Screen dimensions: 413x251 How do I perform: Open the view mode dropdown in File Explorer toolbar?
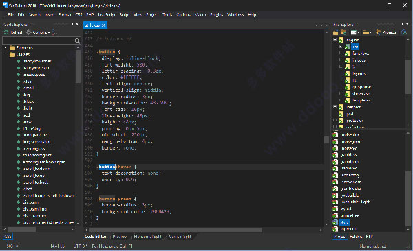click(354, 32)
